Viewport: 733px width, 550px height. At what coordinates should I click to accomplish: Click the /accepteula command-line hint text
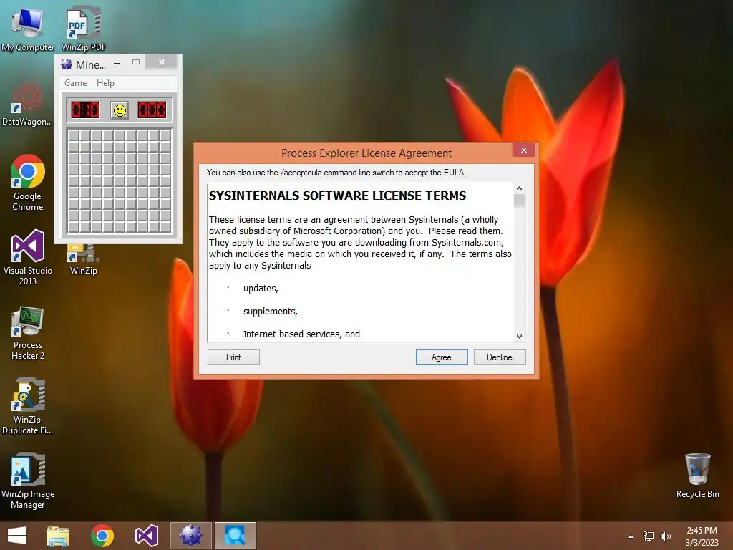coord(336,173)
